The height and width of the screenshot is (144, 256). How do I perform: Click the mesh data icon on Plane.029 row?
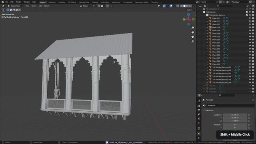(x=224, y=27)
